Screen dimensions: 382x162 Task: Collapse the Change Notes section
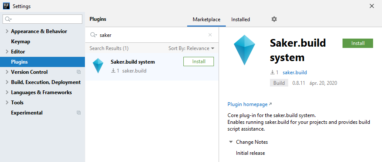pos(231,142)
